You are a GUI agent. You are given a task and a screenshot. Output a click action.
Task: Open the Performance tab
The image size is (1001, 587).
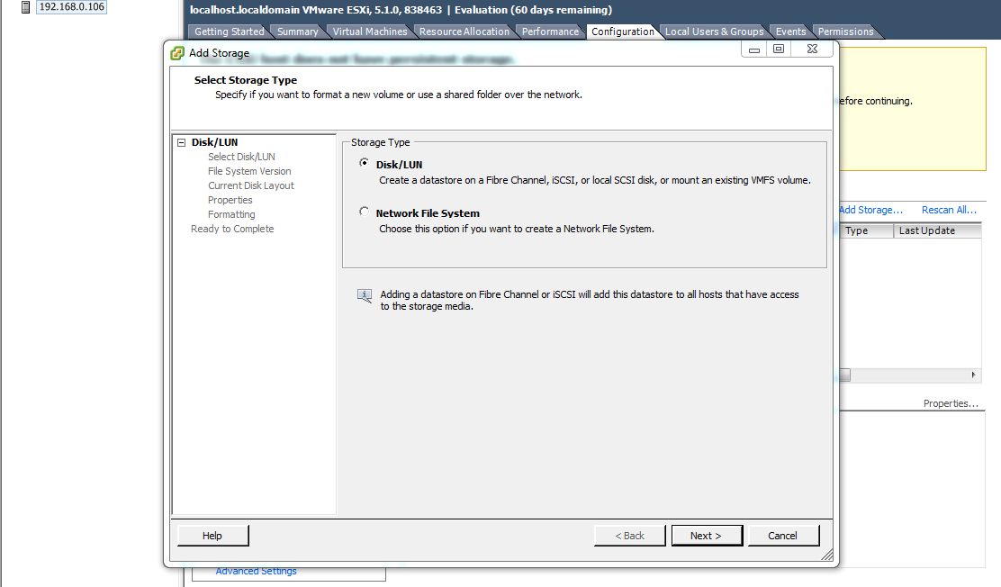click(550, 32)
